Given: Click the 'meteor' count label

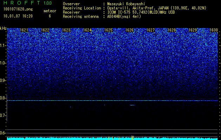Looking at the screenshot, I should pyautogui.click(x=50, y=11).
